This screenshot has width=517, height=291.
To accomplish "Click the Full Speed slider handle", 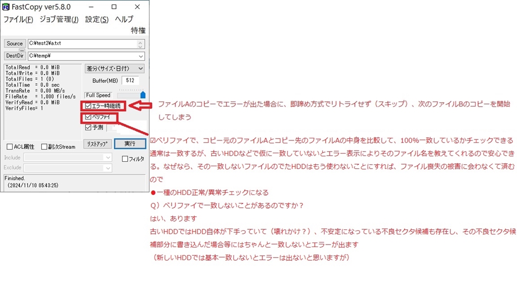I will coord(143,94).
